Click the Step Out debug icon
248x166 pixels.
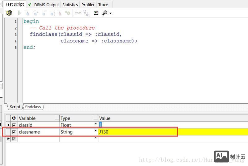pos(44,13)
